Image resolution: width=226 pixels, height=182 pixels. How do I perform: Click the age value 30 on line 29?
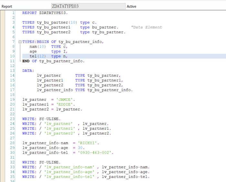click(80, 148)
